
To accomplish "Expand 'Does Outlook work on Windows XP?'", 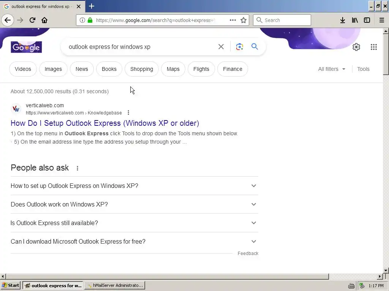I will tap(134, 204).
